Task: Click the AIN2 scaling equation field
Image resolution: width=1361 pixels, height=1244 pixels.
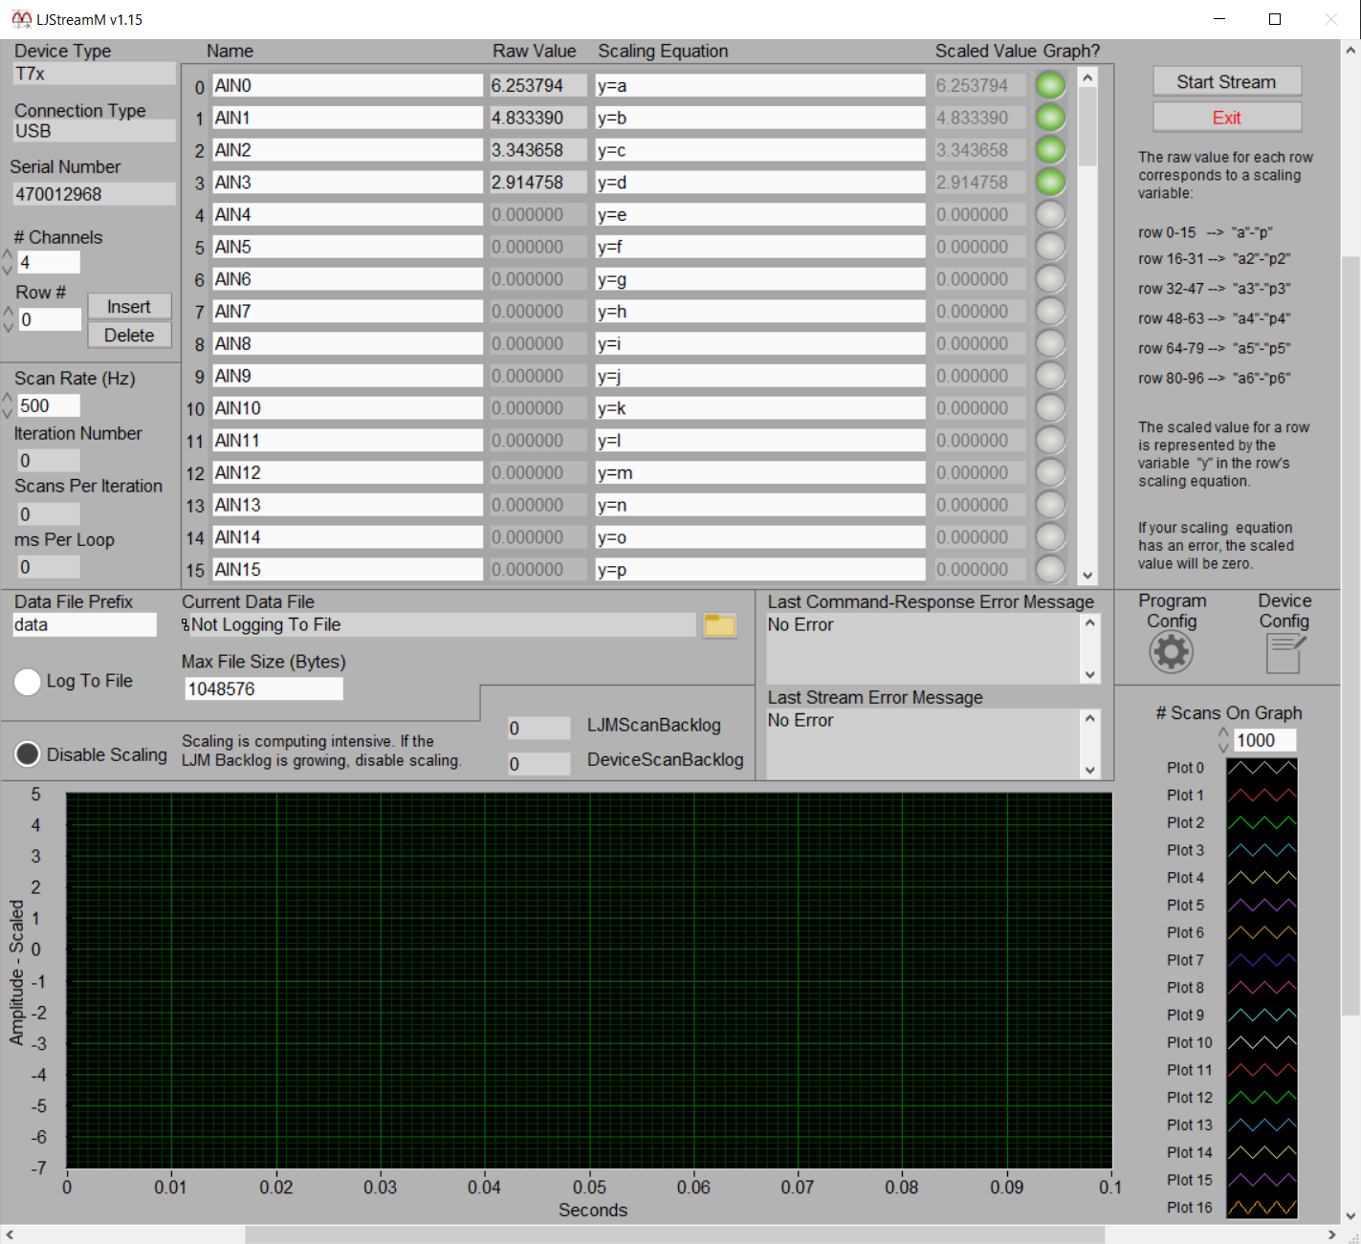Action: 759,150
